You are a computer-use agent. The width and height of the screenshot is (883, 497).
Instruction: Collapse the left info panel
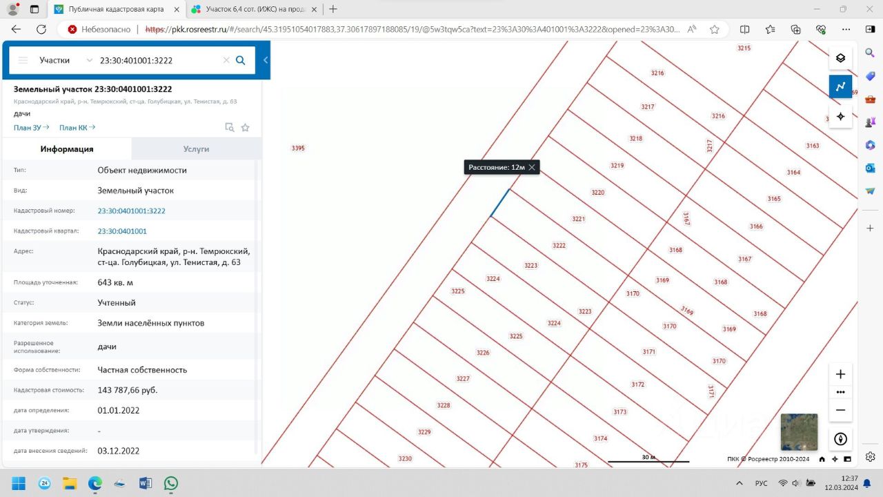(x=266, y=60)
